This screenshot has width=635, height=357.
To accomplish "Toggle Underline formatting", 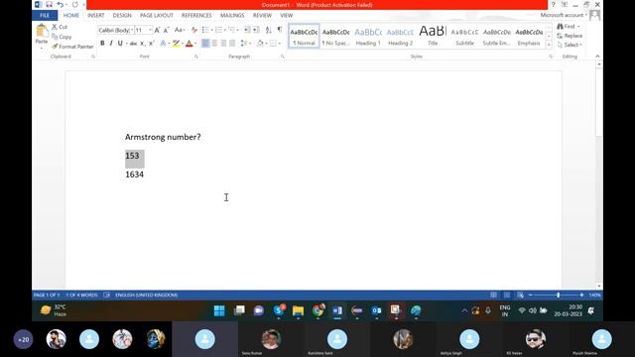I will coord(120,44).
